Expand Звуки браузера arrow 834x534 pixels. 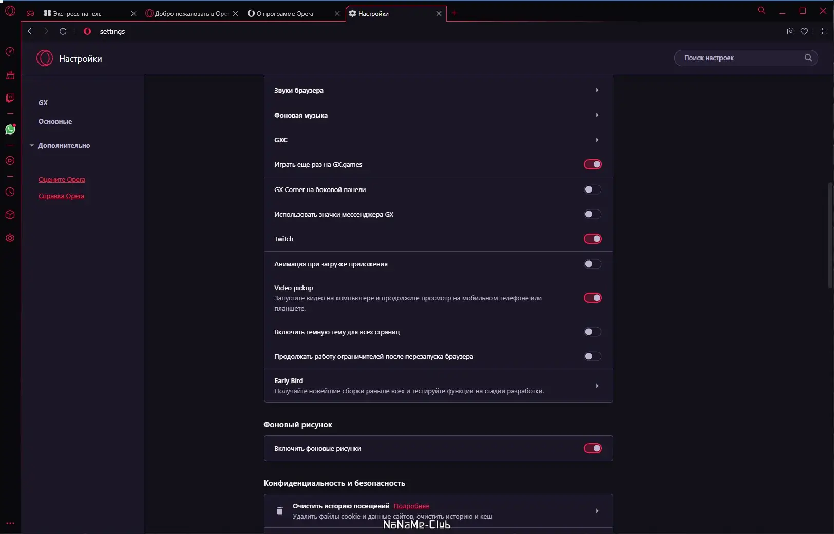pyautogui.click(x=597, y=90)
